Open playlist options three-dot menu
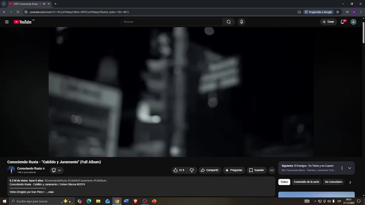 [342, 168]
